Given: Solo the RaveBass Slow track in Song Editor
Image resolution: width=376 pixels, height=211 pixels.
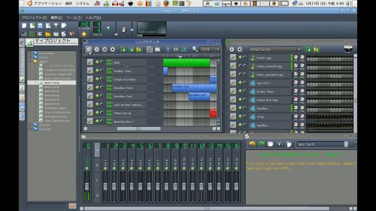Looking at the screenshot, I should [x=102, y=87].
